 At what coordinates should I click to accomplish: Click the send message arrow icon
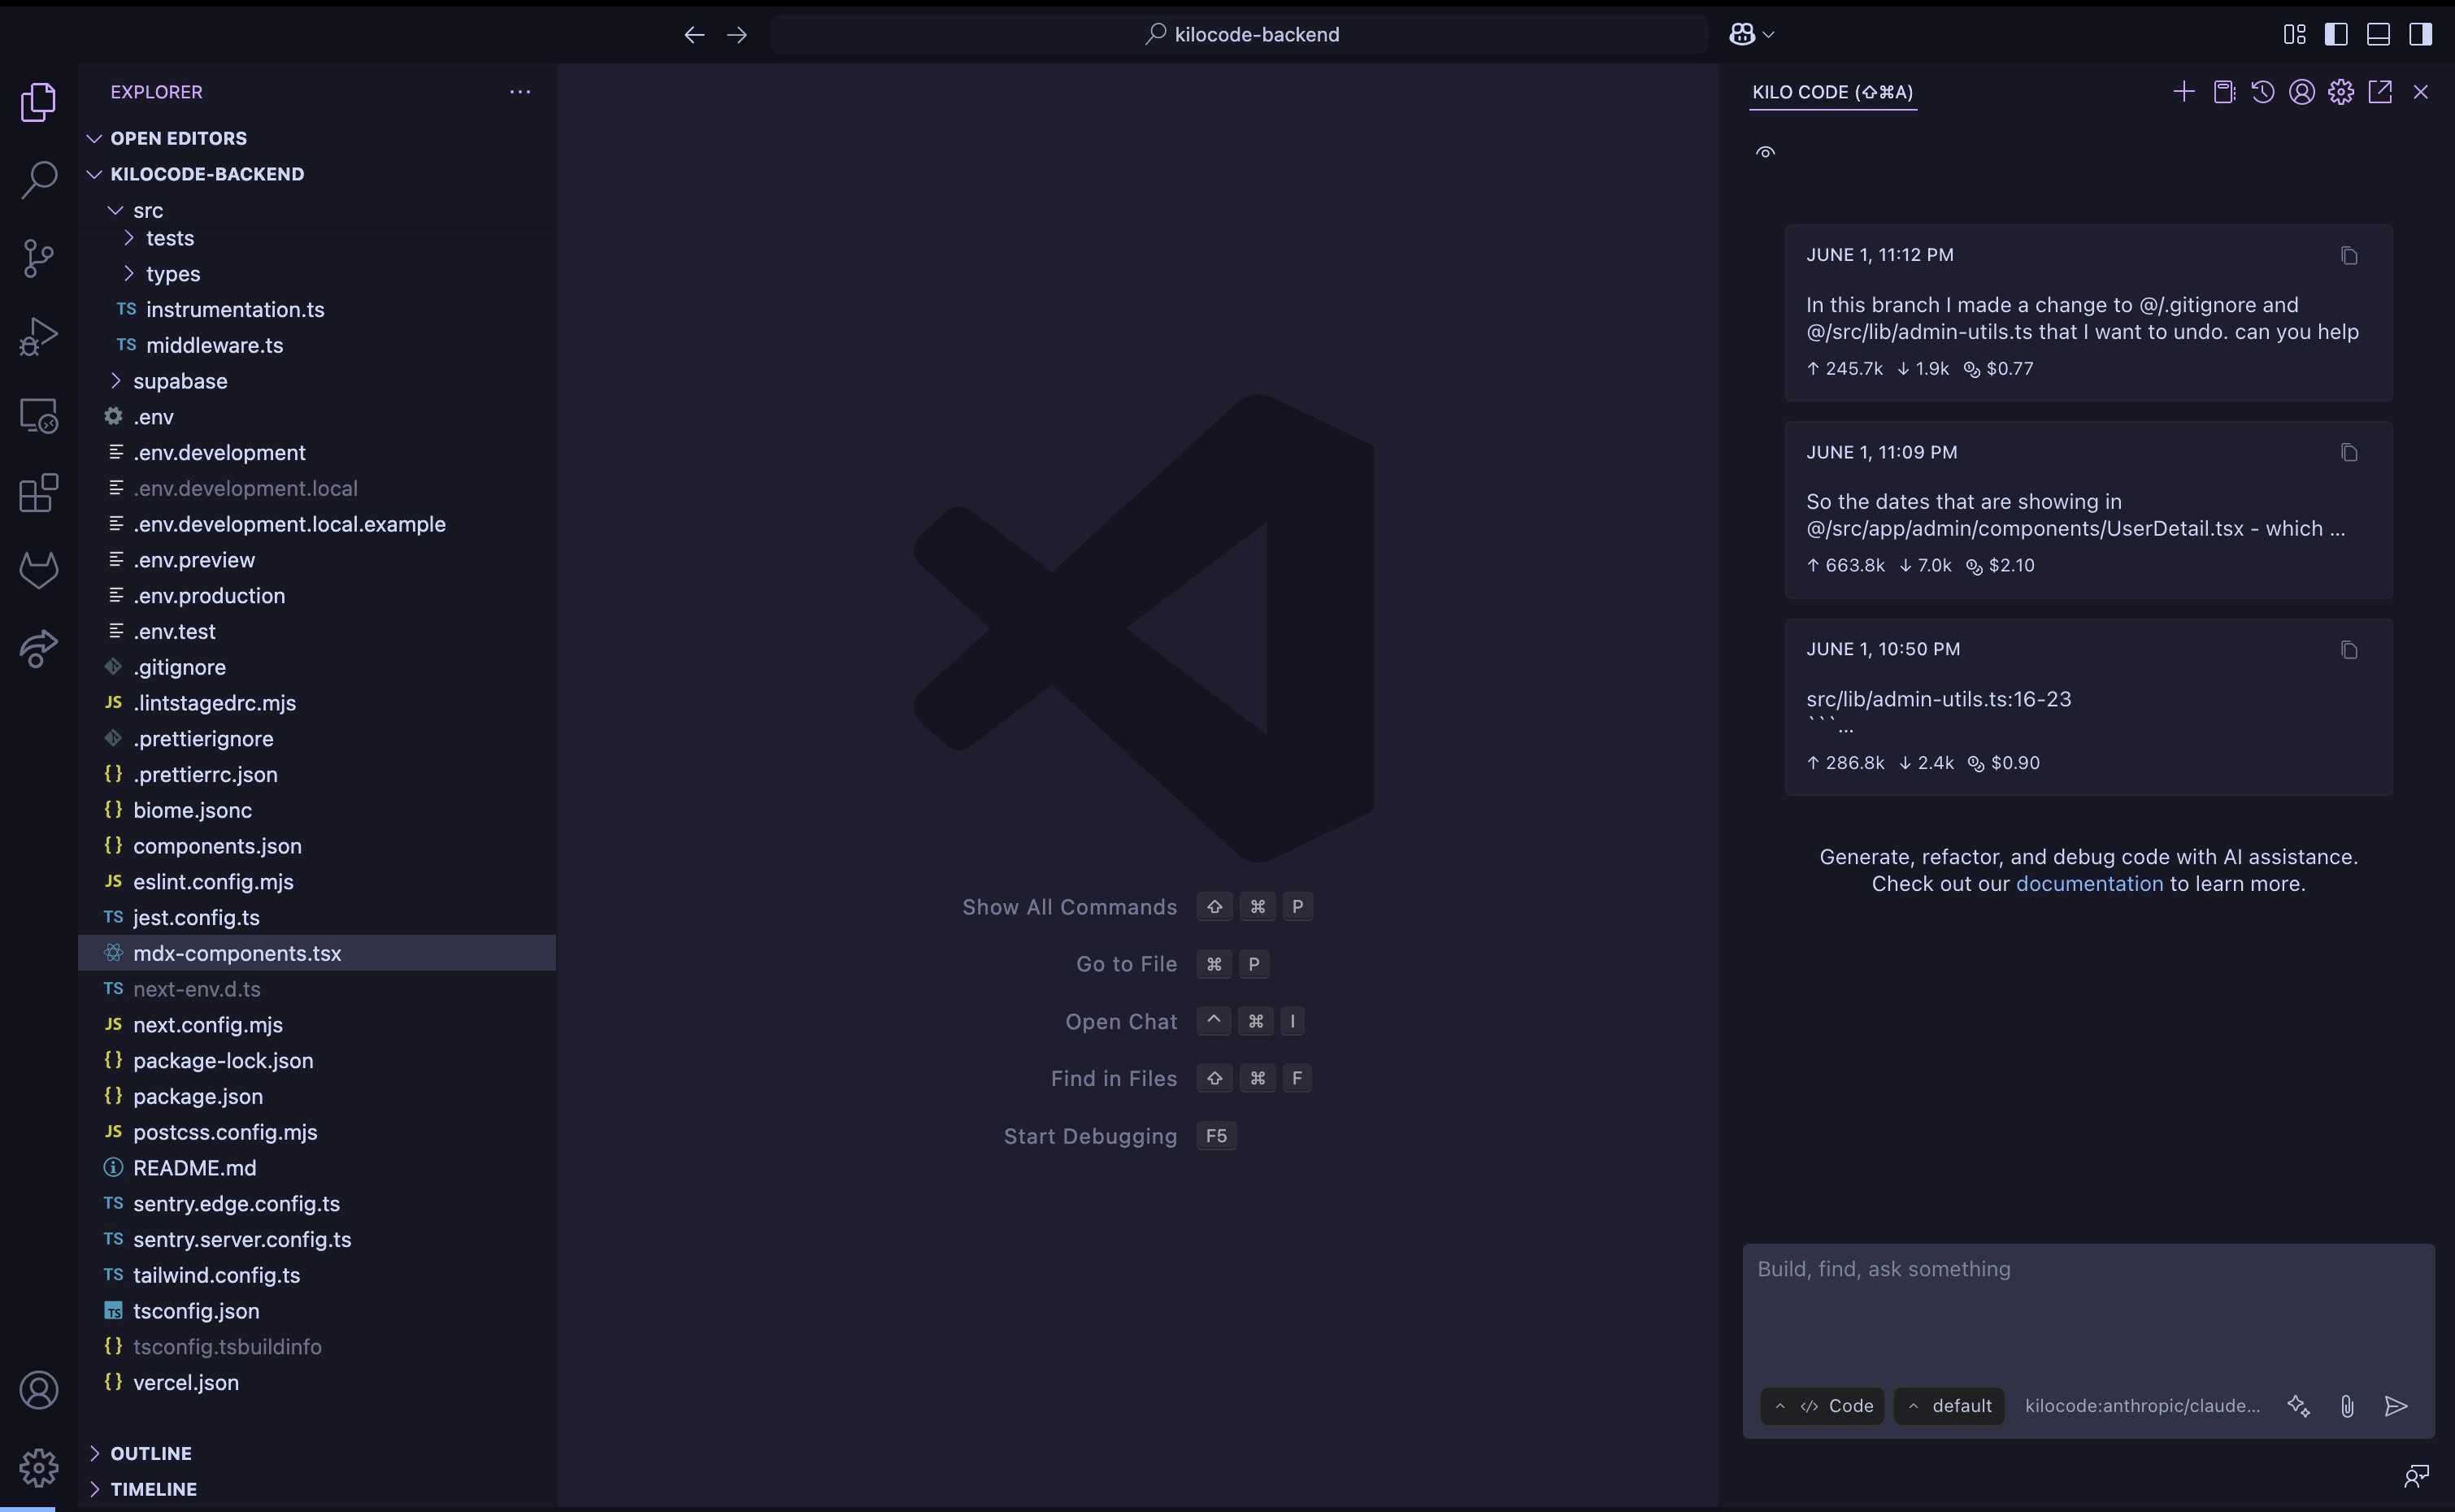(2396, 1406)
